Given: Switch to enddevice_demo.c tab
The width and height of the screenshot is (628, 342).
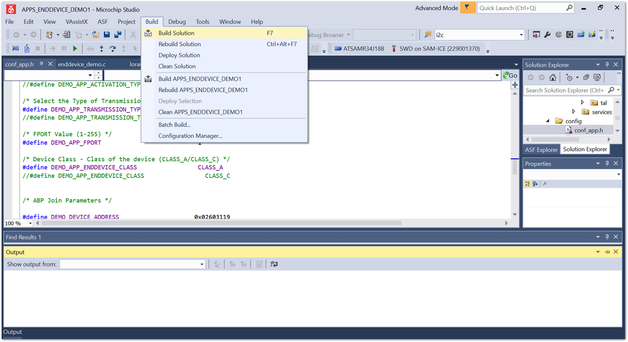Looking at the screenshot, I should [82, 64].
